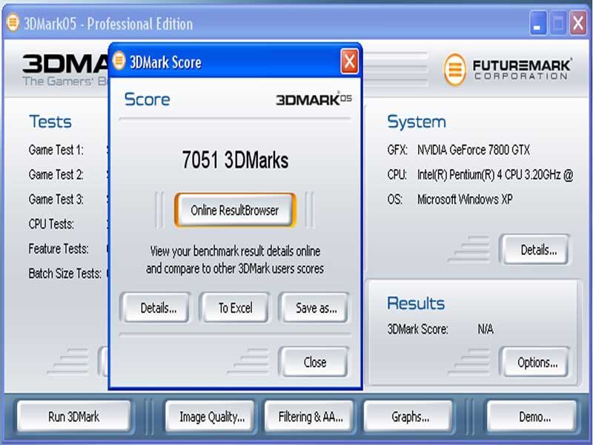Click the 'Score' heading in the dialog
Image resolution: width=593 pixels, height=445 pixels.
tap(147, 99)
